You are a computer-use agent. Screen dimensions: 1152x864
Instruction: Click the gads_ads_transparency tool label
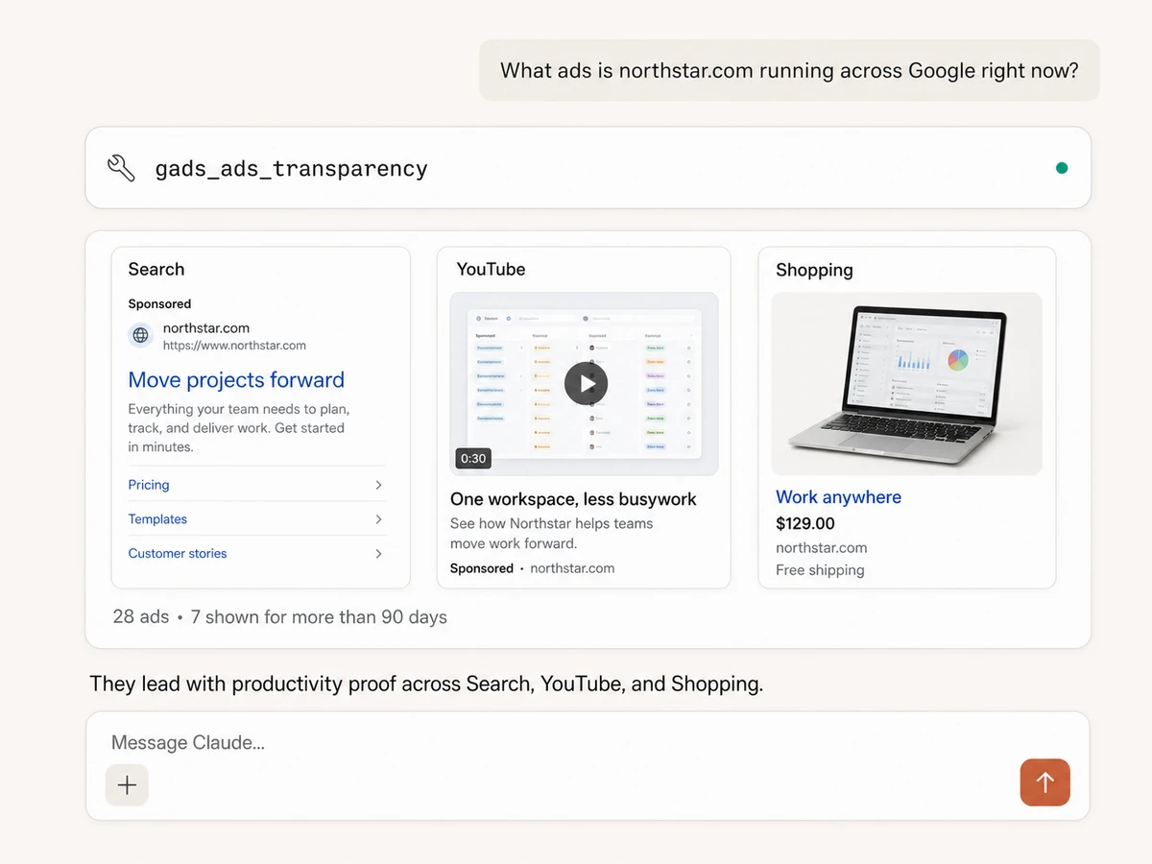coord(292,169)
